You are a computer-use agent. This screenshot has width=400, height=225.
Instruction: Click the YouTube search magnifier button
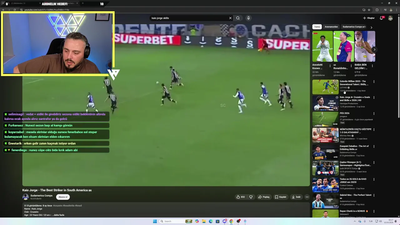tap(238, 18)
